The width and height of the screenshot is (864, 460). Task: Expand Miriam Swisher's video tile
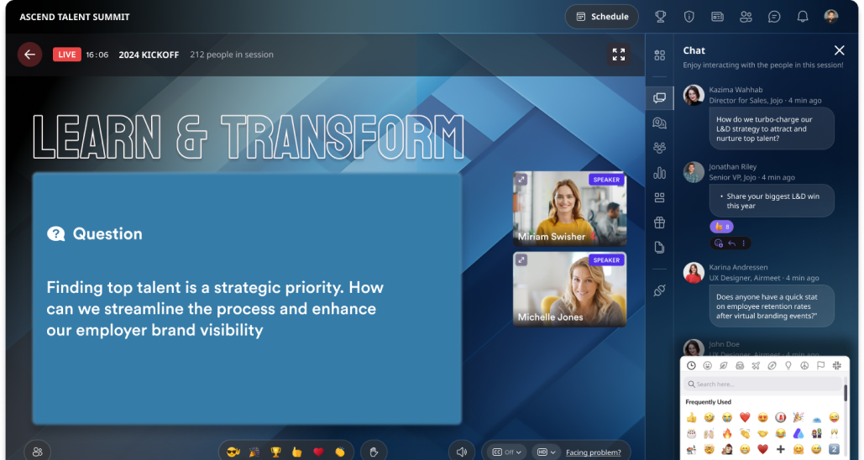click(x=521, y=179)
